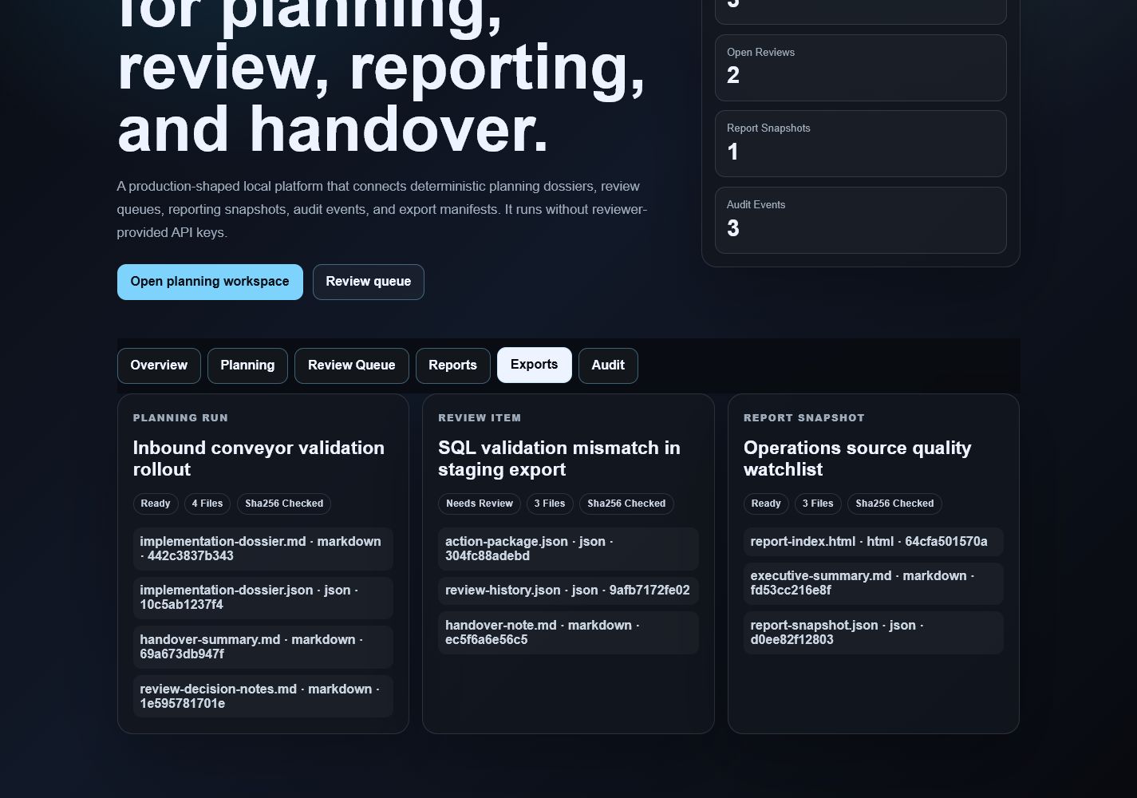Go to the Audit tab

[608, 365]
